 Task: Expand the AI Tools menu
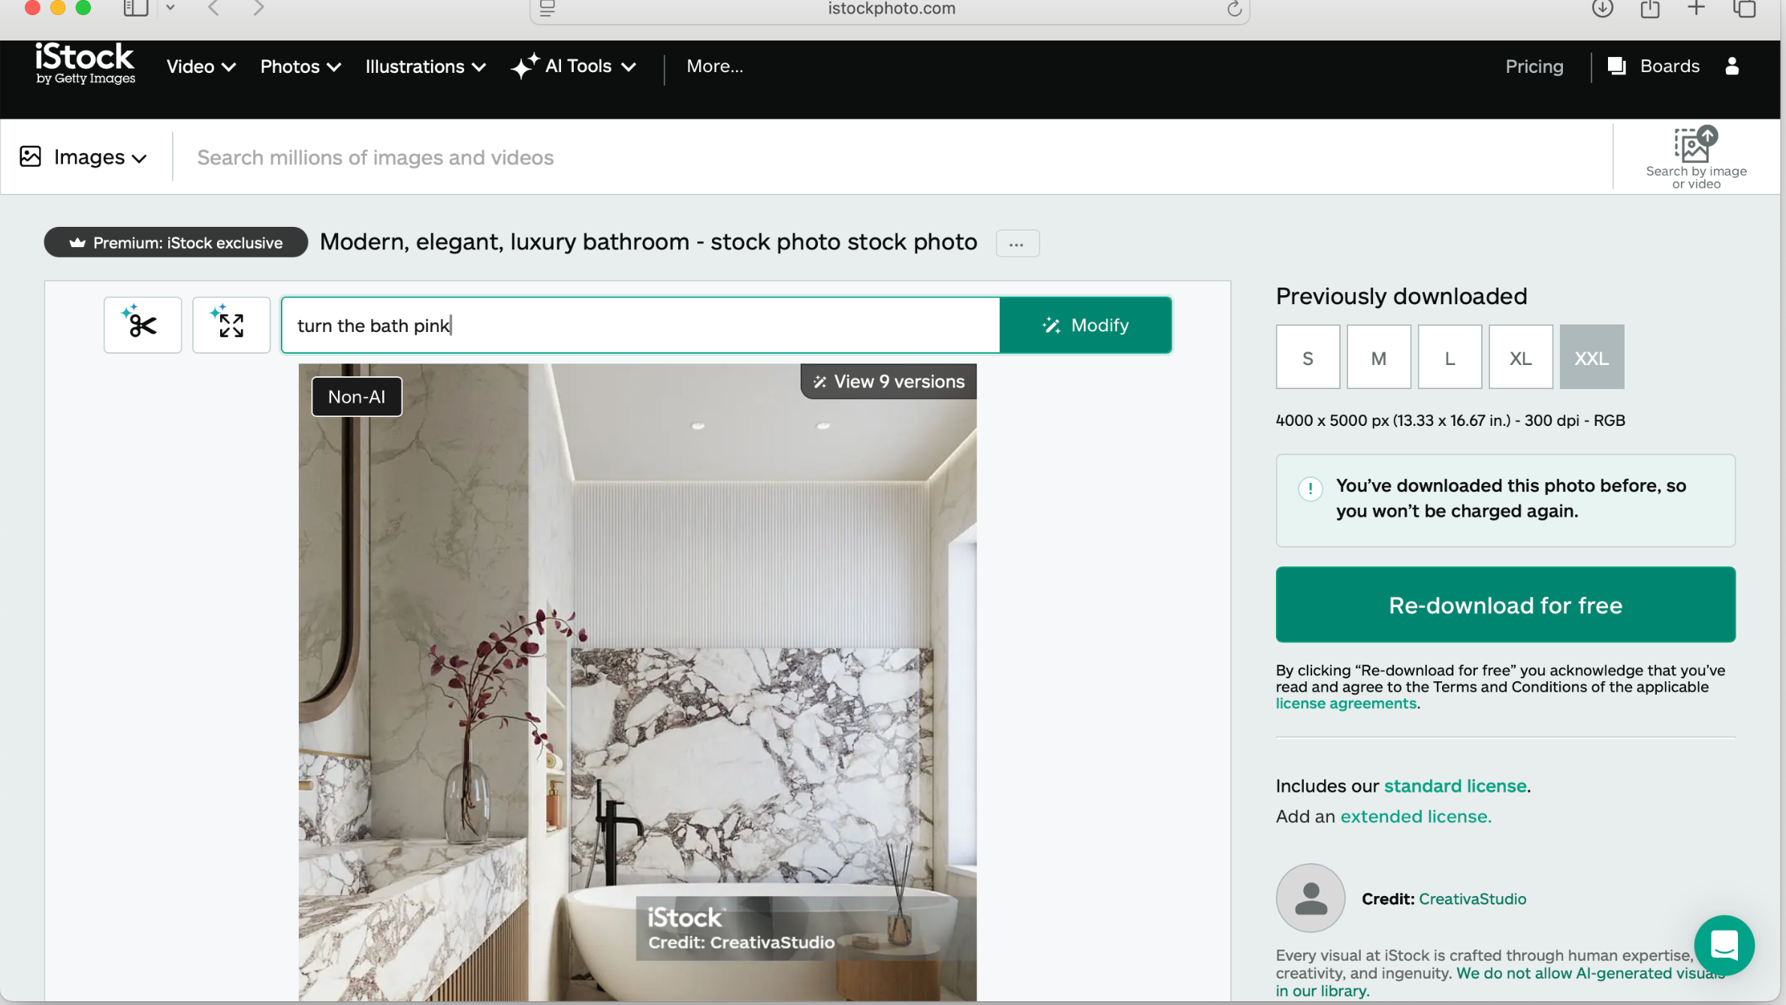click(574, 66)
